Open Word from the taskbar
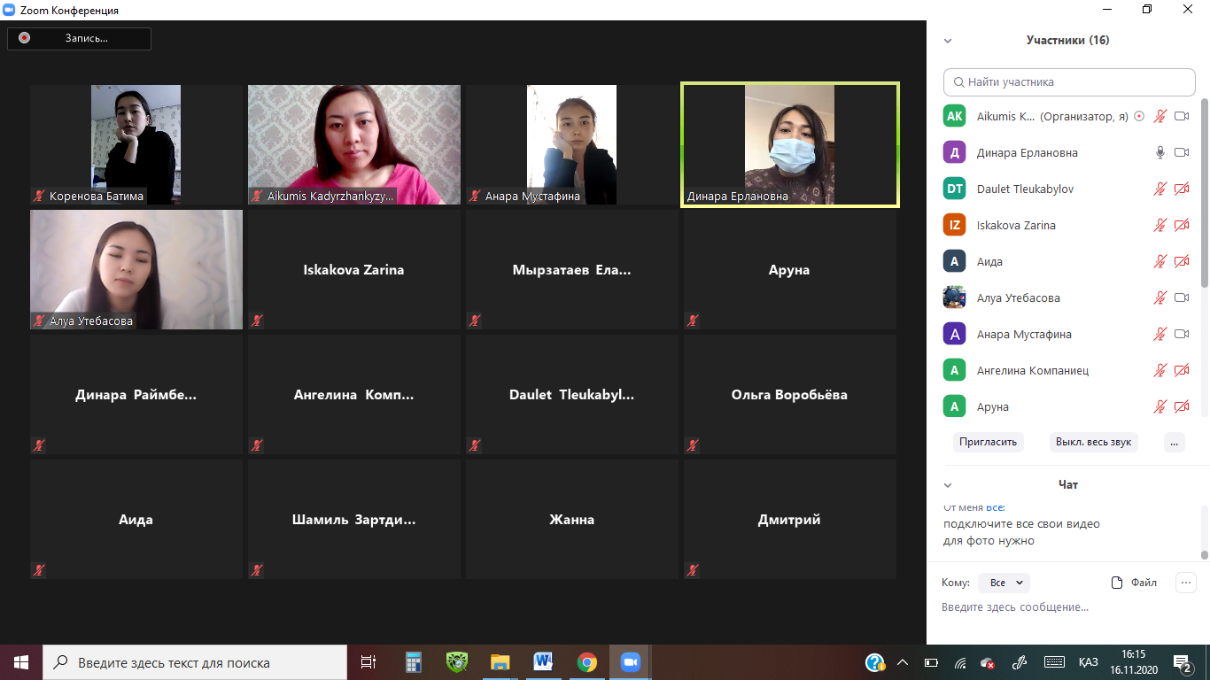This screenshot has width=1210, height=680. [x=543, y=662]
